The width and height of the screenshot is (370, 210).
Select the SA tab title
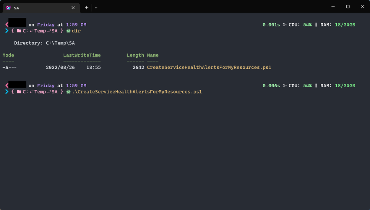17,8
